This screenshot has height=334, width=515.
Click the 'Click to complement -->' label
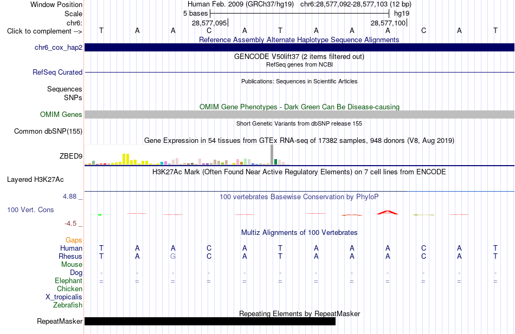(44, 31)
